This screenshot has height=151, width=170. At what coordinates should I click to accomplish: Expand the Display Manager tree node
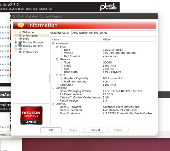[16, 43]
